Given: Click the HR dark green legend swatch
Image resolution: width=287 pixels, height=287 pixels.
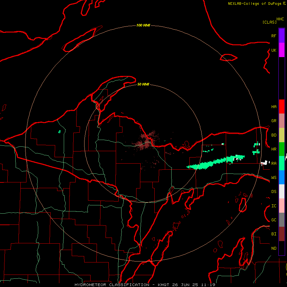Looking at the screenshot, I should (282, 149).
